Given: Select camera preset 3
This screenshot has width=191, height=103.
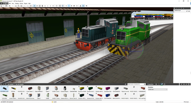Looking at the screenshot, I should coord(50,6).
